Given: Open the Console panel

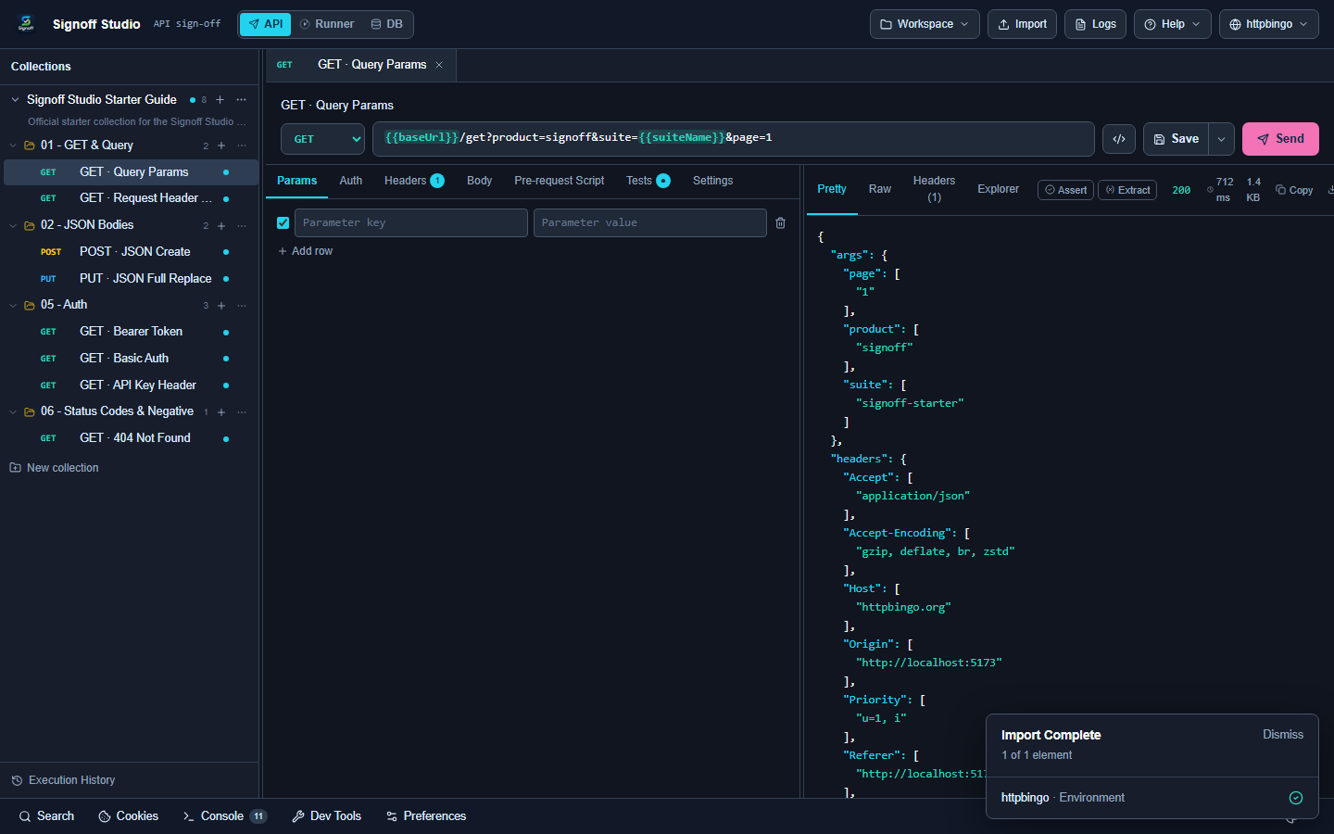Looking at the screenshot, I should 224,816.
